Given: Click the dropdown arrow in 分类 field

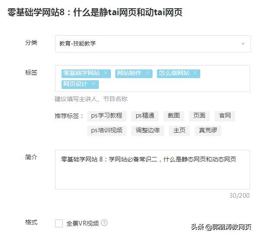Looking at the screenshot, I should point(243,44).
